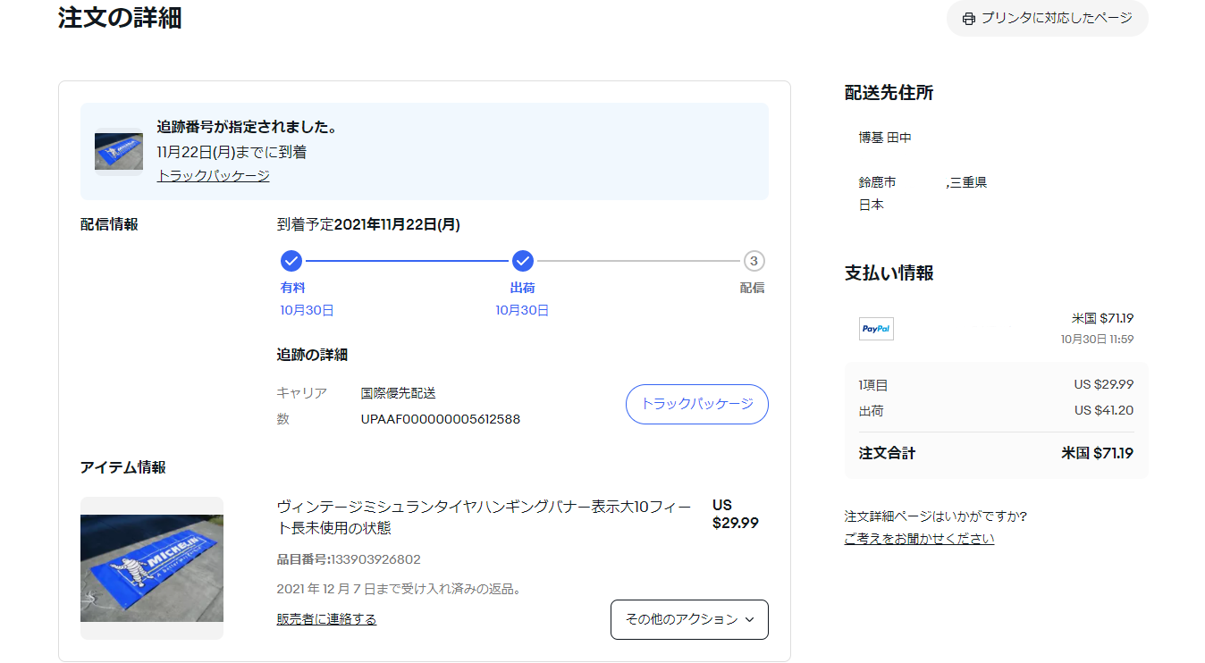Open the ご考えをお聞かせください feedback link
The height and width of the screenshot is (663, 1205).
tap(919, 539)
